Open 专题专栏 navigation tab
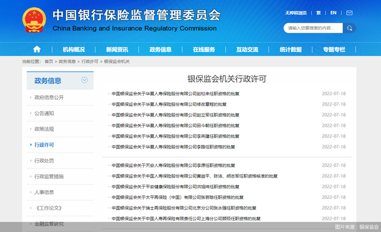 point(334,50)
